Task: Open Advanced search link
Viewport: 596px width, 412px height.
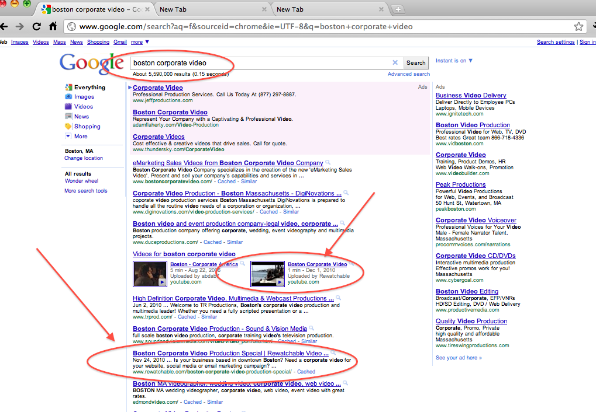Action: point(409,74)
